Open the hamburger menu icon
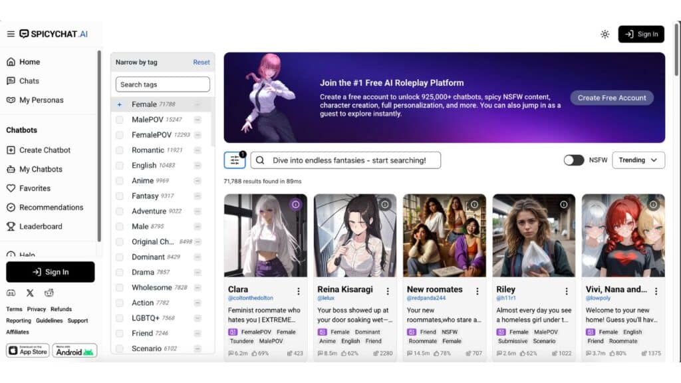This screenshot has width=681, height=383. tap(11, 34)
